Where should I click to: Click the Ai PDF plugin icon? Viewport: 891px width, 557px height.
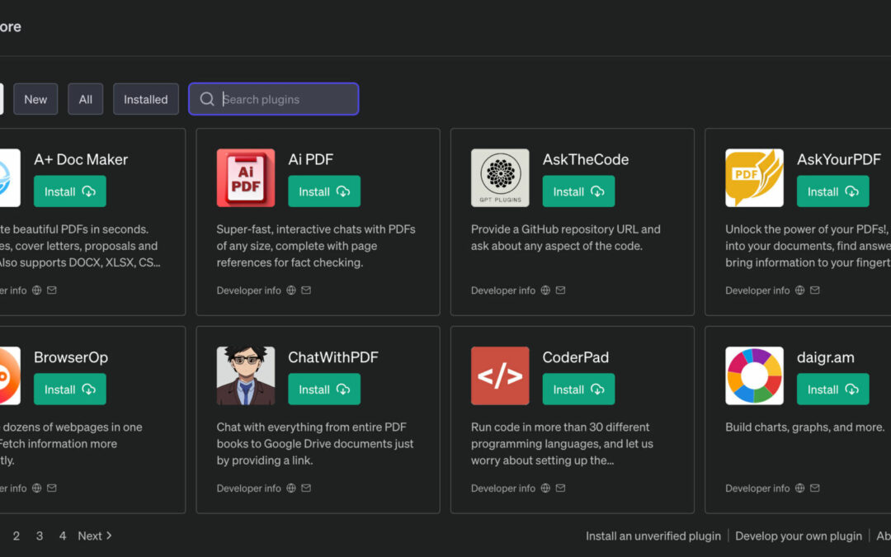245,177
